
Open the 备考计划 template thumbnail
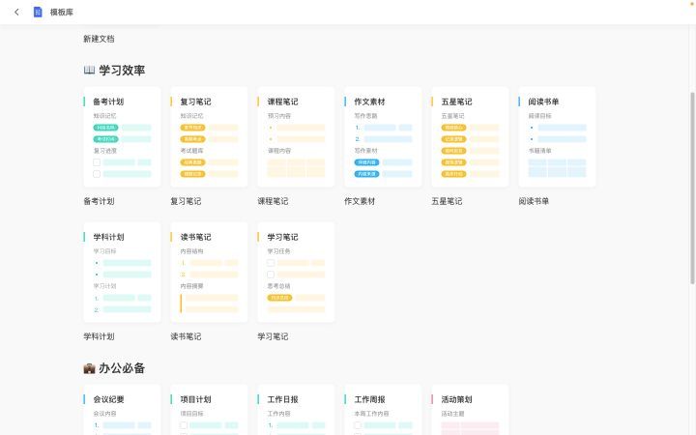click(x=122, y=136)
